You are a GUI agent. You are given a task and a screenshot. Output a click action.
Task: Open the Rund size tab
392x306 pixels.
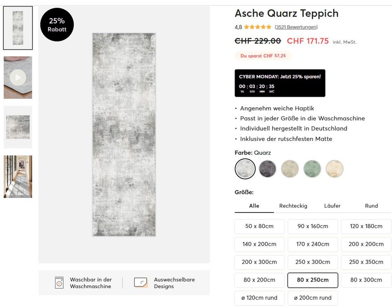[x=371, y=206]
